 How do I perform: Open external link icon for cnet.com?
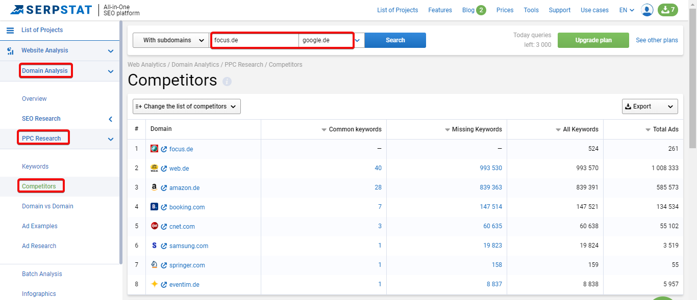pyautogui.click(x=164, y=227)
